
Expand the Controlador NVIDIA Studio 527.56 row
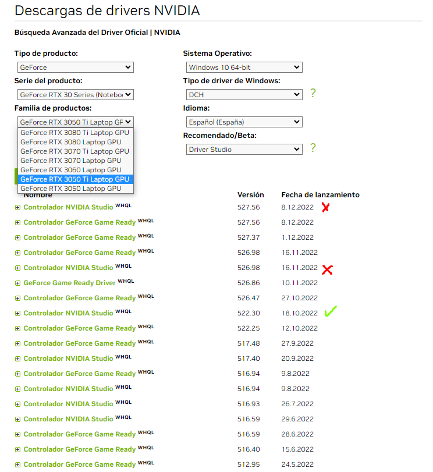coord(18,207)
